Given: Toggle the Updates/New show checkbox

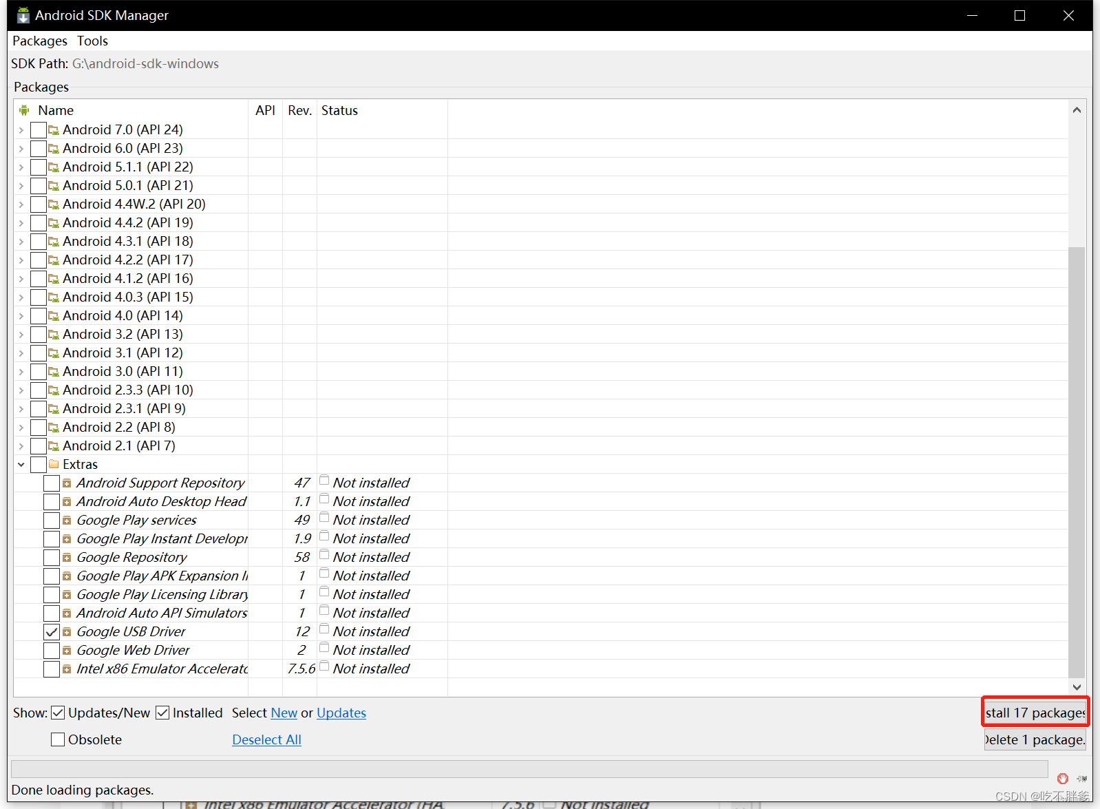Looking at the screenshot, I should click(x=58, y=713).
